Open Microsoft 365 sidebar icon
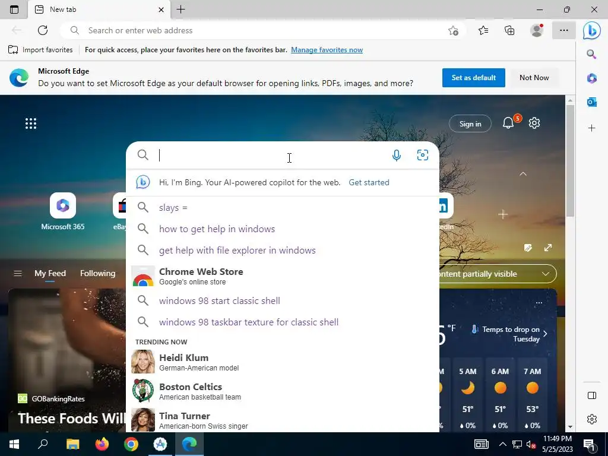Screen dimensions: 608x456 (x=592, y=78)
